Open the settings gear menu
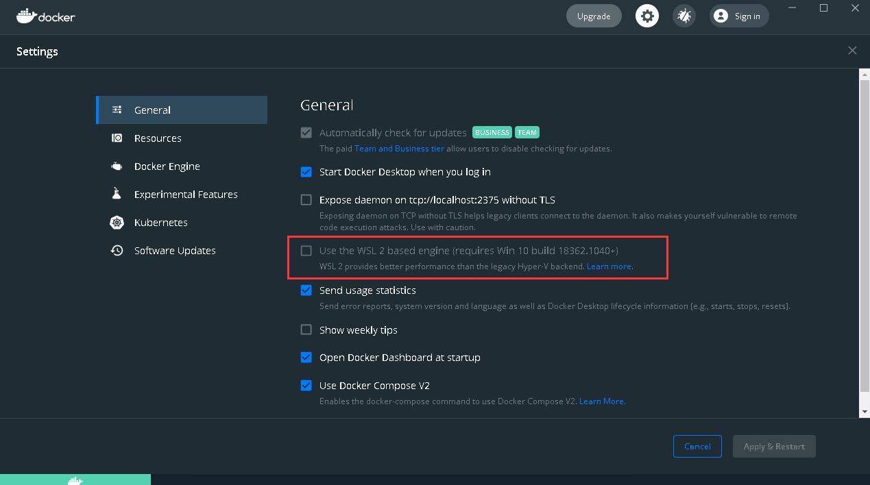 coord(647,15)
